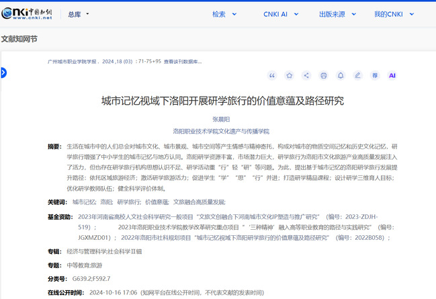Open the CNKI AI menu
The image size is (436, 299).
coord(277,14)
